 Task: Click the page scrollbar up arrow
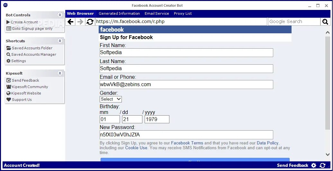(328, 33)
